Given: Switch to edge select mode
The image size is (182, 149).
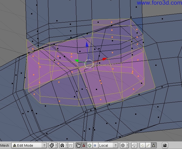Looking at the screenshot, I should 148,145.
